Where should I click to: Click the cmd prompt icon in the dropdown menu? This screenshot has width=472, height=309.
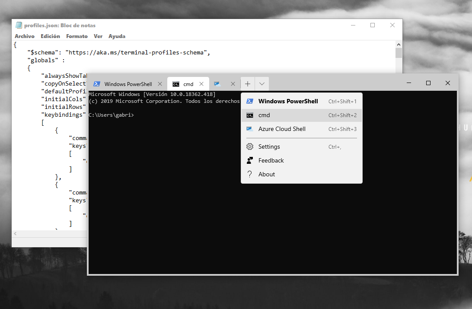pyautogui.click(x=249, y=115)
